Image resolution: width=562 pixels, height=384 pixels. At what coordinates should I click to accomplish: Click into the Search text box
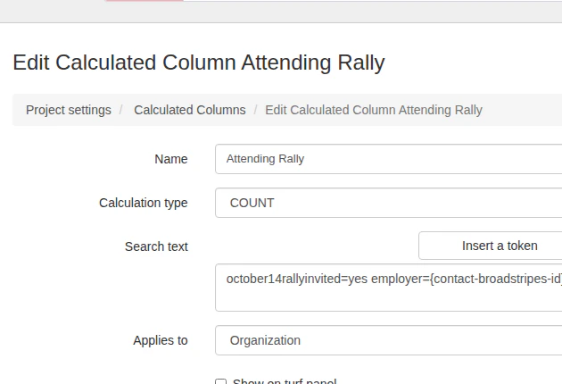[389, 288]
